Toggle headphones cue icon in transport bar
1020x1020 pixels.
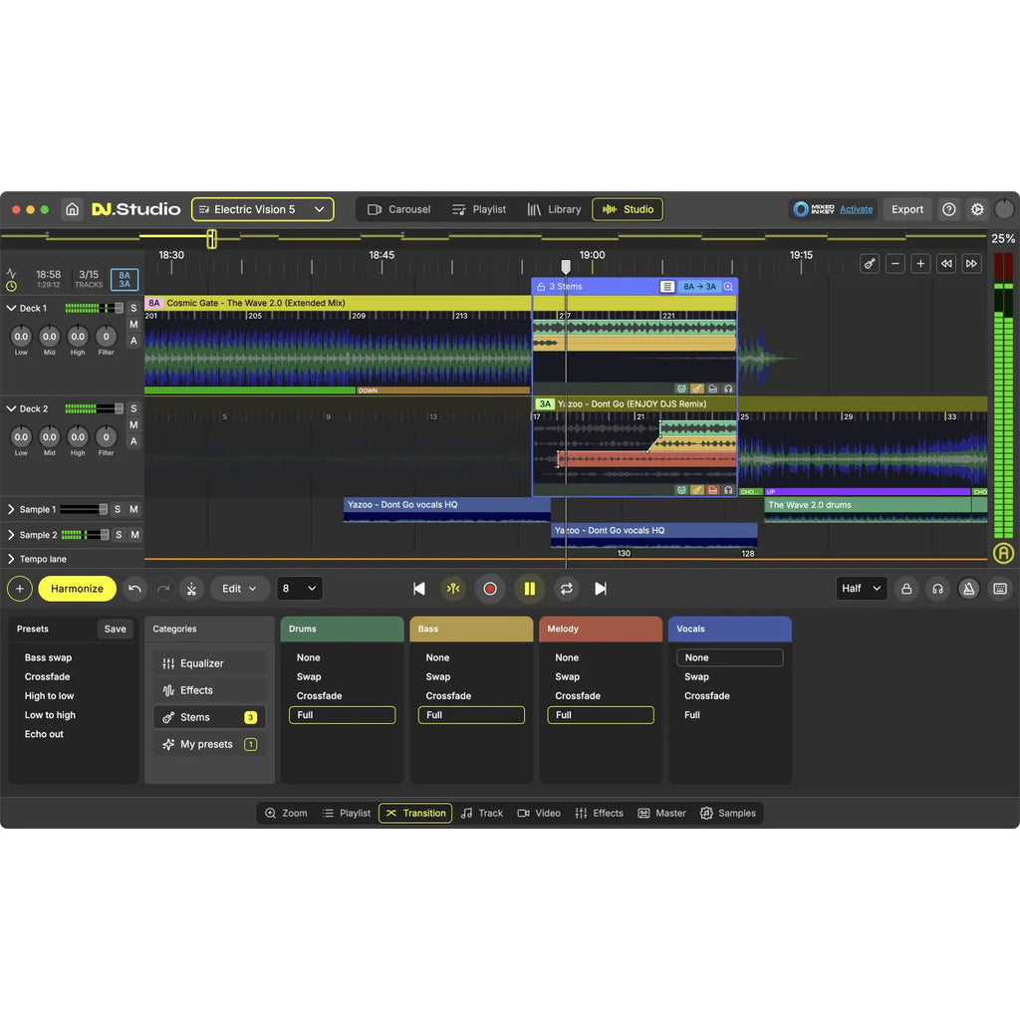click(937, 589)
